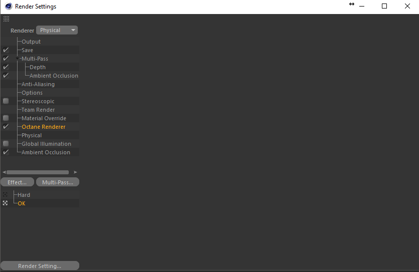Click the Cinema 4D logo in title bar
The image size is (419, 272).
[x=9, y=6]
